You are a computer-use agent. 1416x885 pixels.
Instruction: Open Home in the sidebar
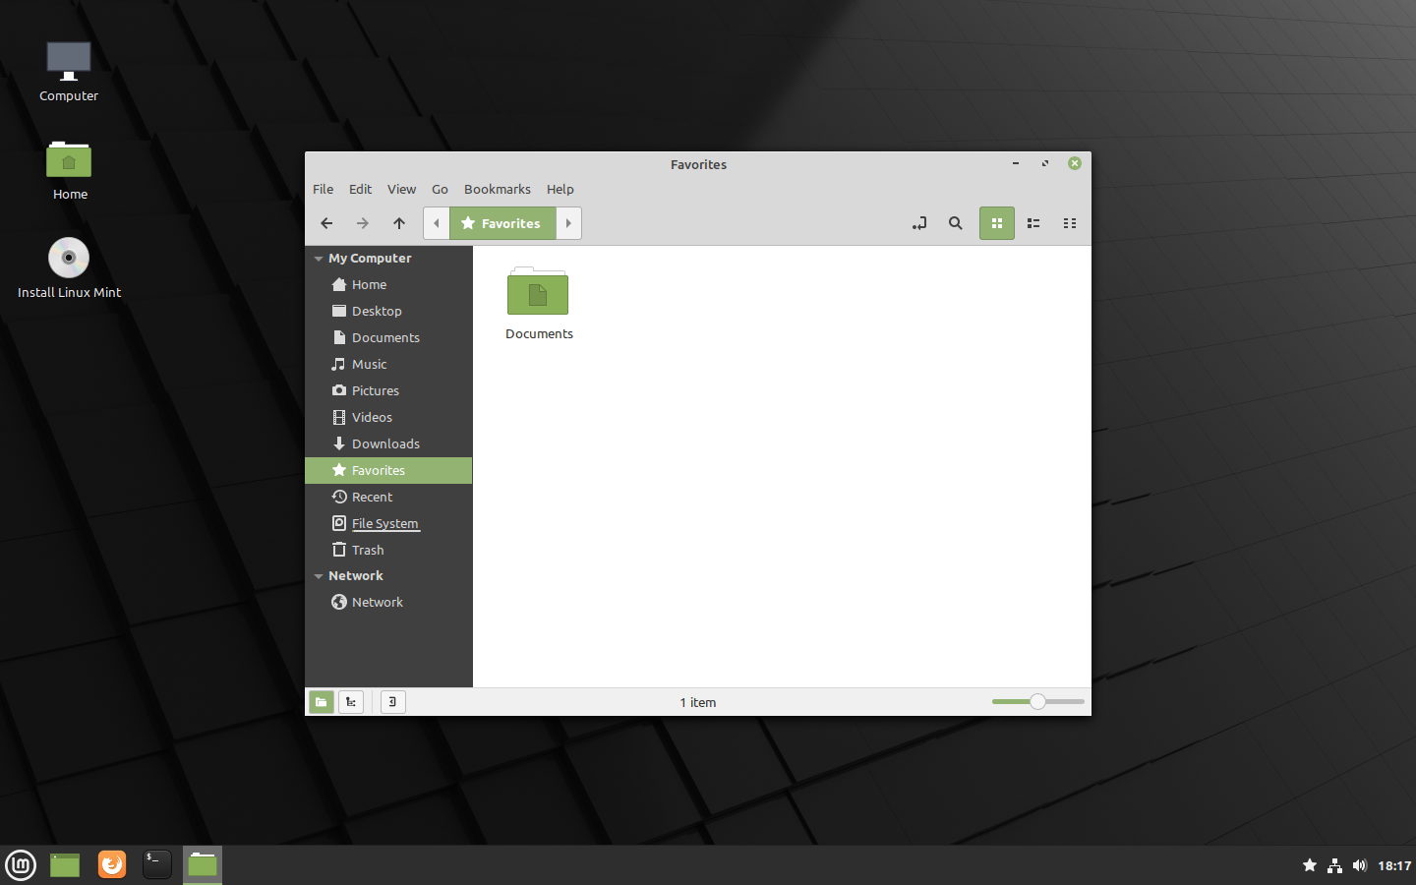click(x=388, y=284)
